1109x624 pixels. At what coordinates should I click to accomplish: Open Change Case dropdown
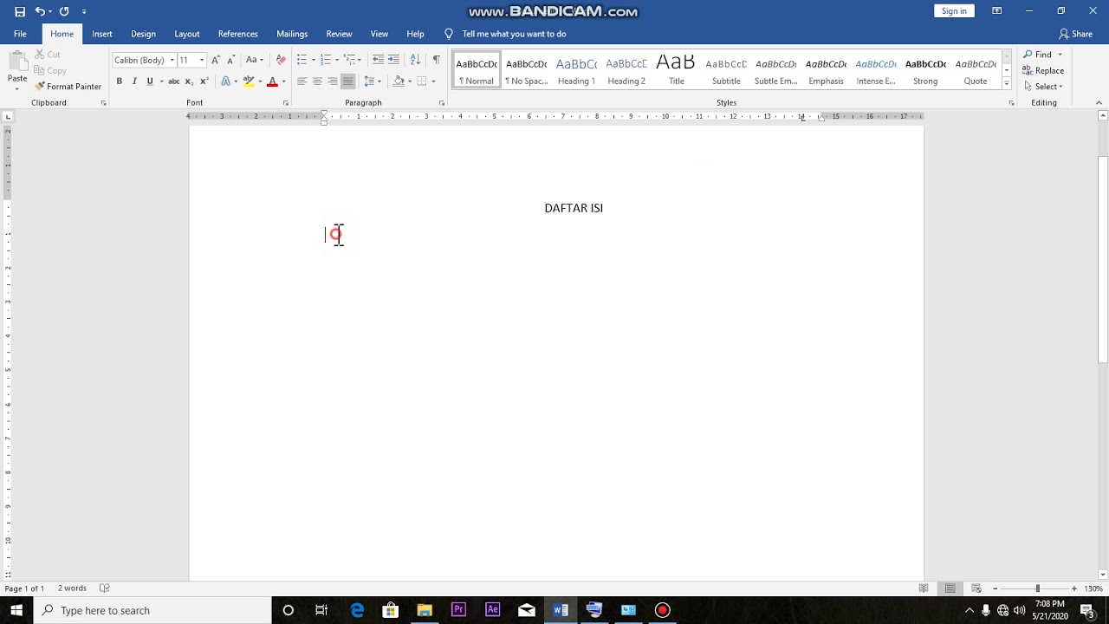(x=254, y=60)
